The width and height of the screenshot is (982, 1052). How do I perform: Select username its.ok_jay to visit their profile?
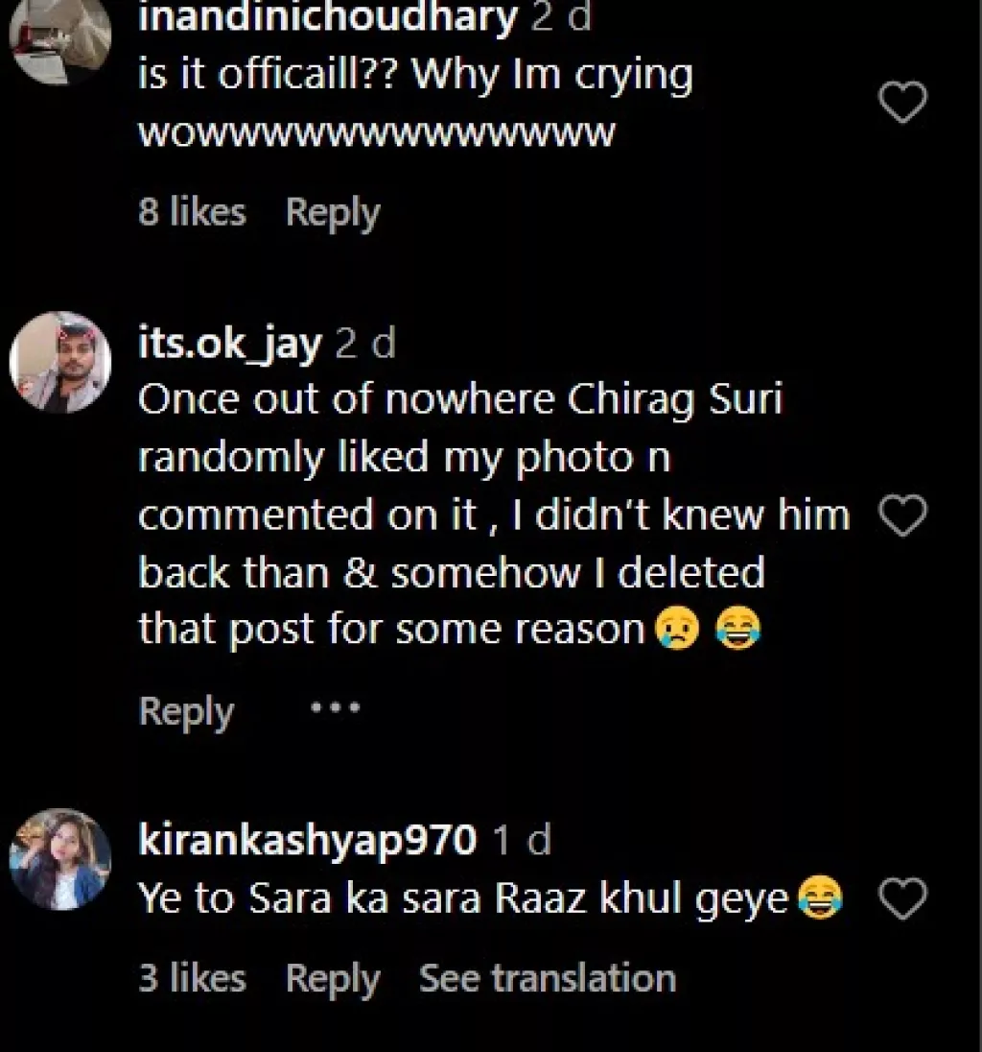[228, 346]
